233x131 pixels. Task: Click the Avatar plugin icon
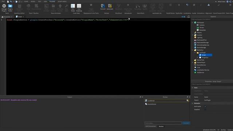tap(194, 5)
